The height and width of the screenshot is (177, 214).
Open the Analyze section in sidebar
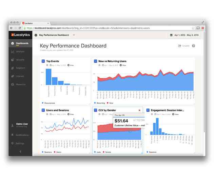(20, 52)
